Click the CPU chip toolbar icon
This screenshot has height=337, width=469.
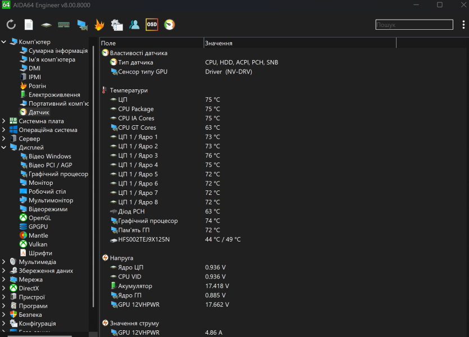click(46, 25)
